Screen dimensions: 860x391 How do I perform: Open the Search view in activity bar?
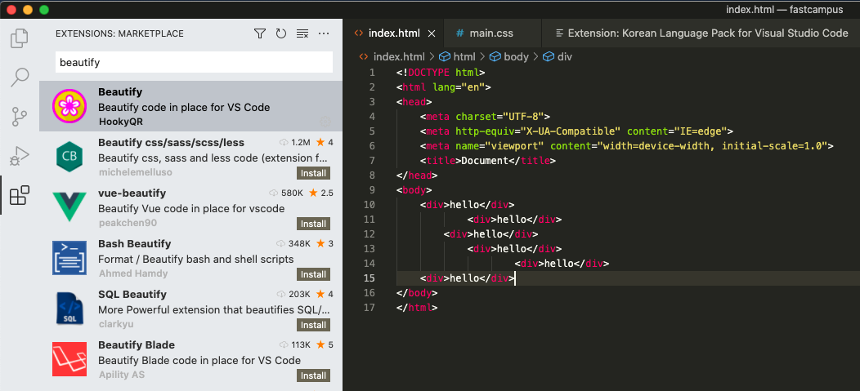[20, 78]
